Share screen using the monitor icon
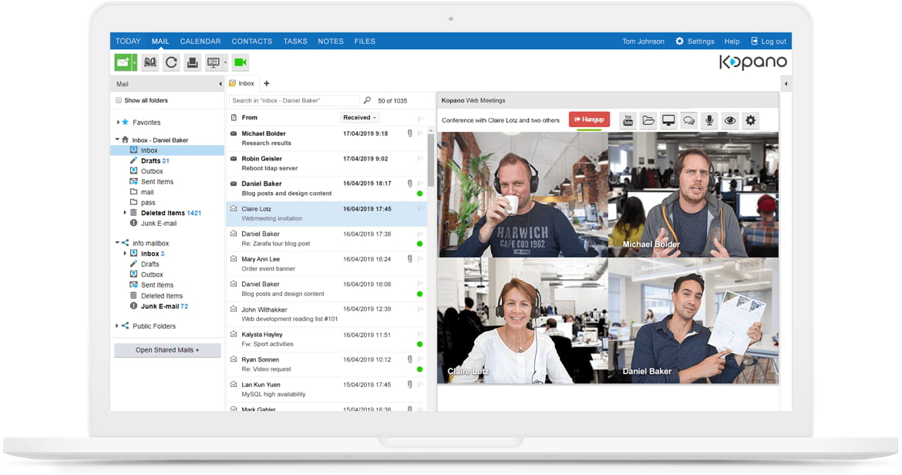This screenshot has width=902, height=475. click(x=668, y=120)
